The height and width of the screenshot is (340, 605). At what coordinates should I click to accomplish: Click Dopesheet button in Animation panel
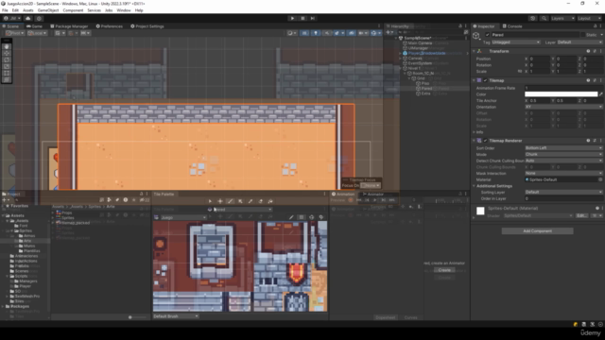[385, 317]
